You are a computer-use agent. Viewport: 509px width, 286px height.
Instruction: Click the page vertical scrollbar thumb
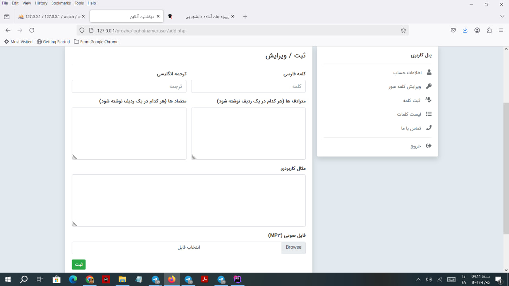coord(506,168)
